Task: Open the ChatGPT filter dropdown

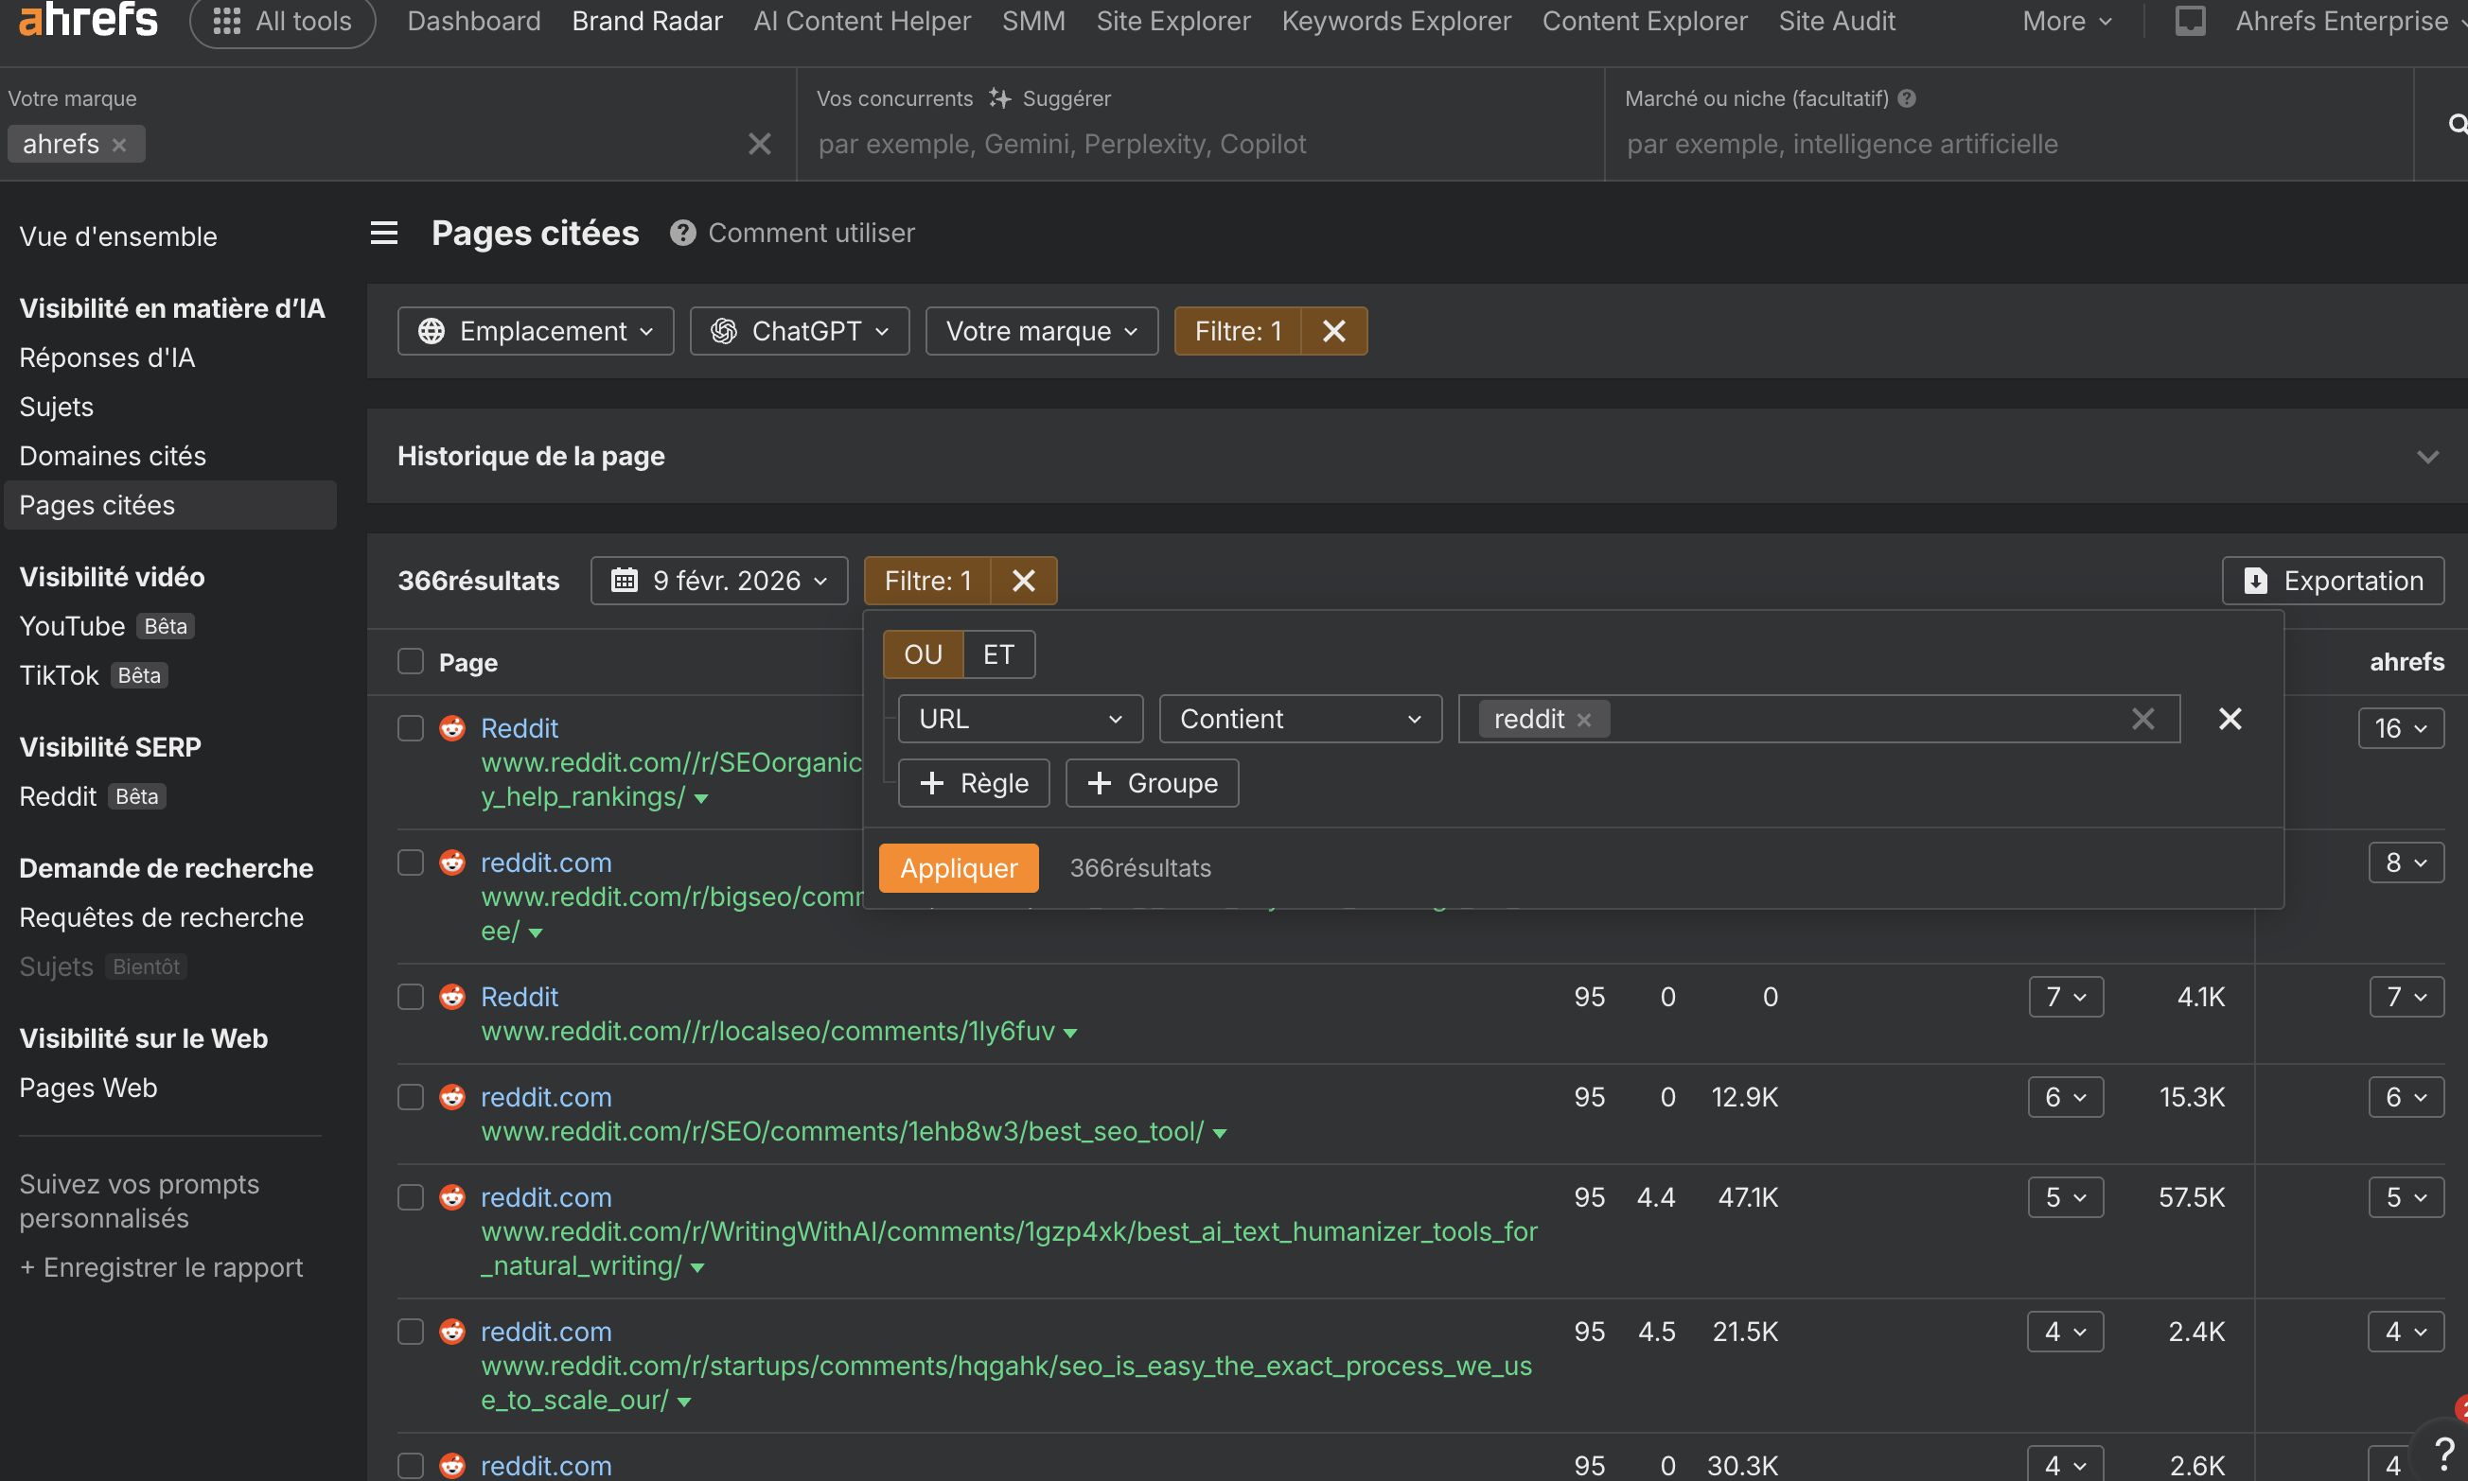Action: (799, 330)
